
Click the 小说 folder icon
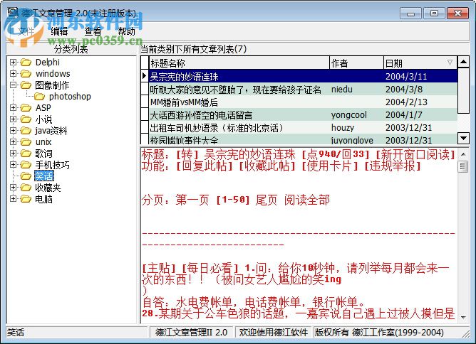[26, 119]
